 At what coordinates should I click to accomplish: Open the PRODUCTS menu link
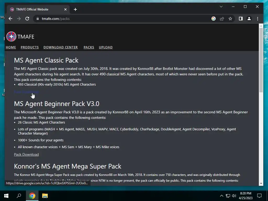[30, 47]
